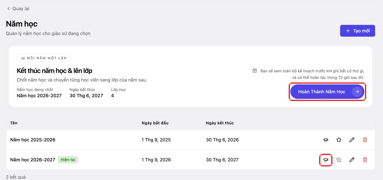This screenshot has height=180, width=383.
Task: Click the Ngày bắt đầu column header
Action: coord(155,123)
